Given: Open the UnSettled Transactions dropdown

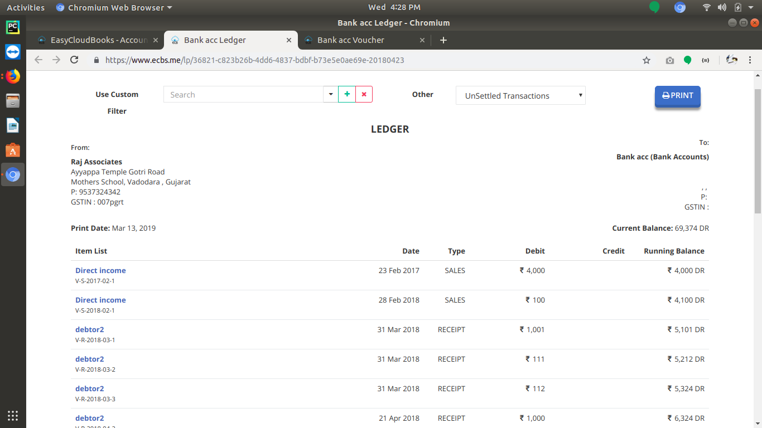Looking at the screenshot, I should (x=520, y=95).
